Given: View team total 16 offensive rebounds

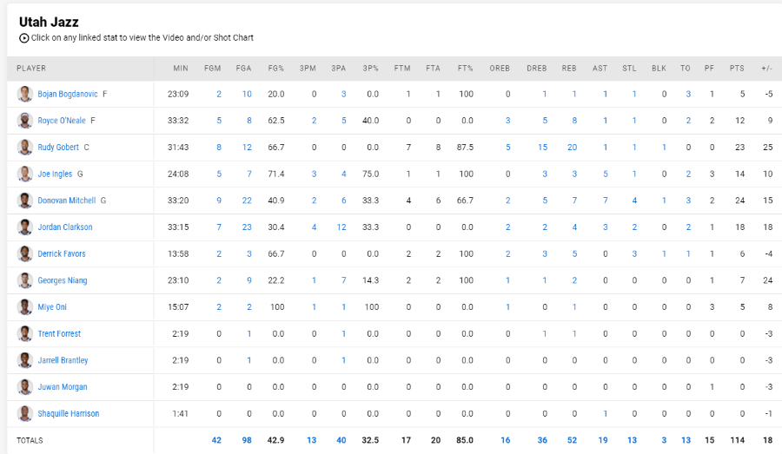Looking at the screenshot, I should (x=505, y=440).
